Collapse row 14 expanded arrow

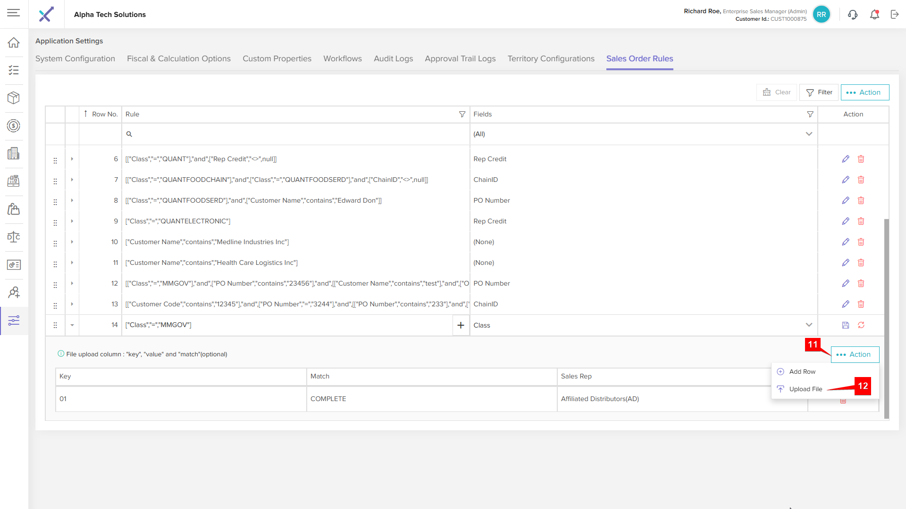coord(72,325)
